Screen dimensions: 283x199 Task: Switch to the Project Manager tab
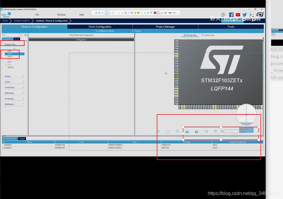pyautogui.click(x=165, y=27)
